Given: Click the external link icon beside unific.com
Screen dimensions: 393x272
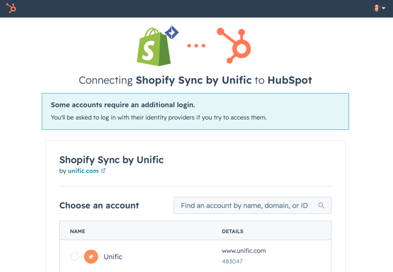Looking at the screenshot, I should tap(103, 170).
